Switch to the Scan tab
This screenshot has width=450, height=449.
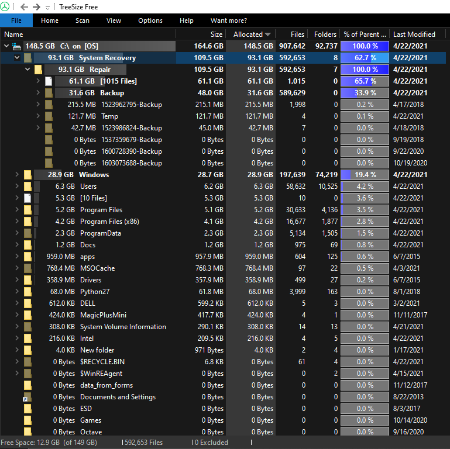pyautogui.click(x=83, y=20)
